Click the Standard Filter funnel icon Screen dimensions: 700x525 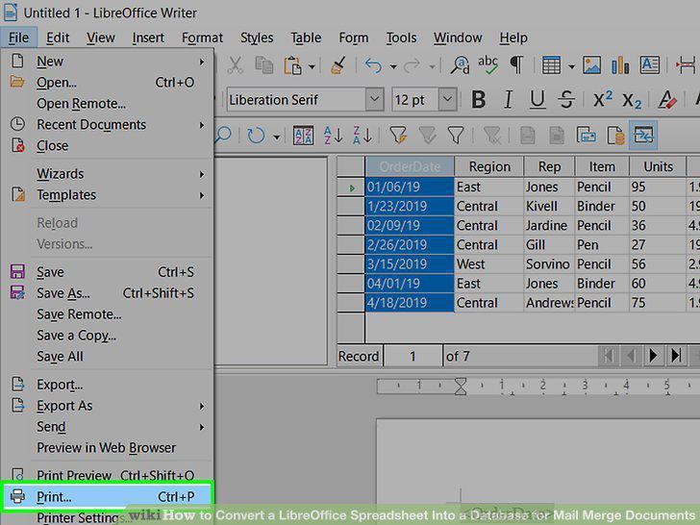pos(456,136)
